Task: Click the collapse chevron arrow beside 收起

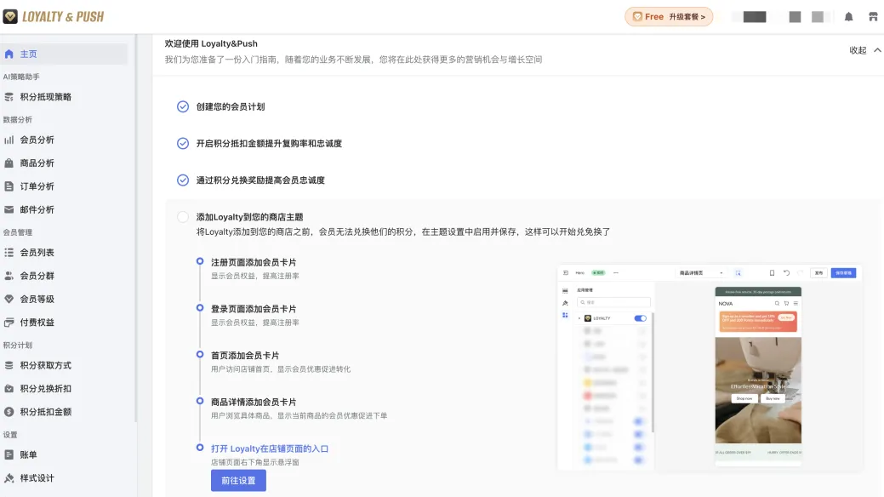Action: point(877,50)
